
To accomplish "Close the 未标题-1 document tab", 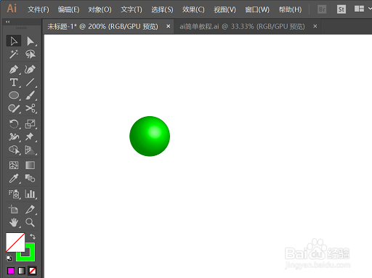I will click(x=168, y=26).
